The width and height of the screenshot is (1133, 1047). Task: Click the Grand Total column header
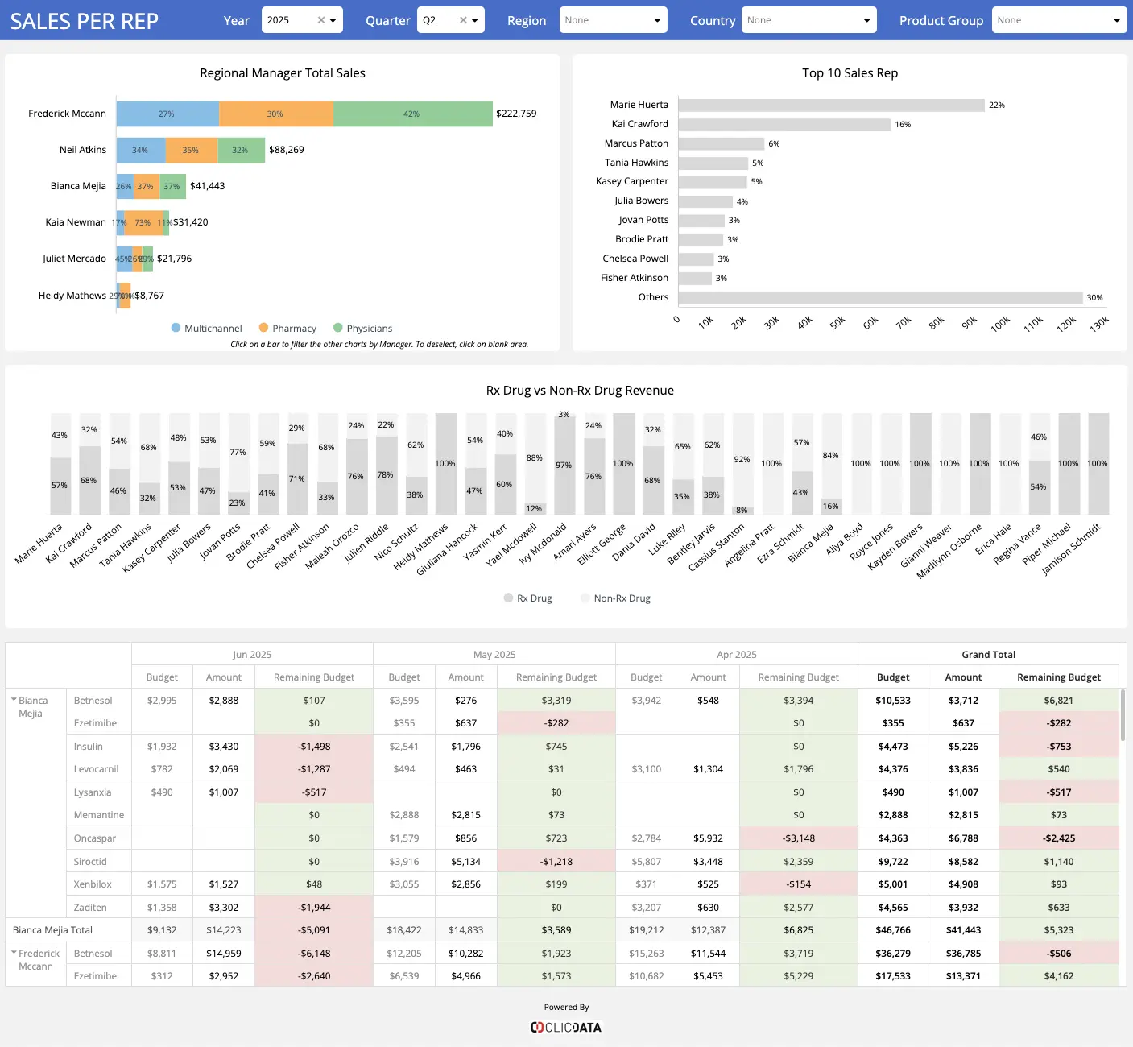click(988, 654)
